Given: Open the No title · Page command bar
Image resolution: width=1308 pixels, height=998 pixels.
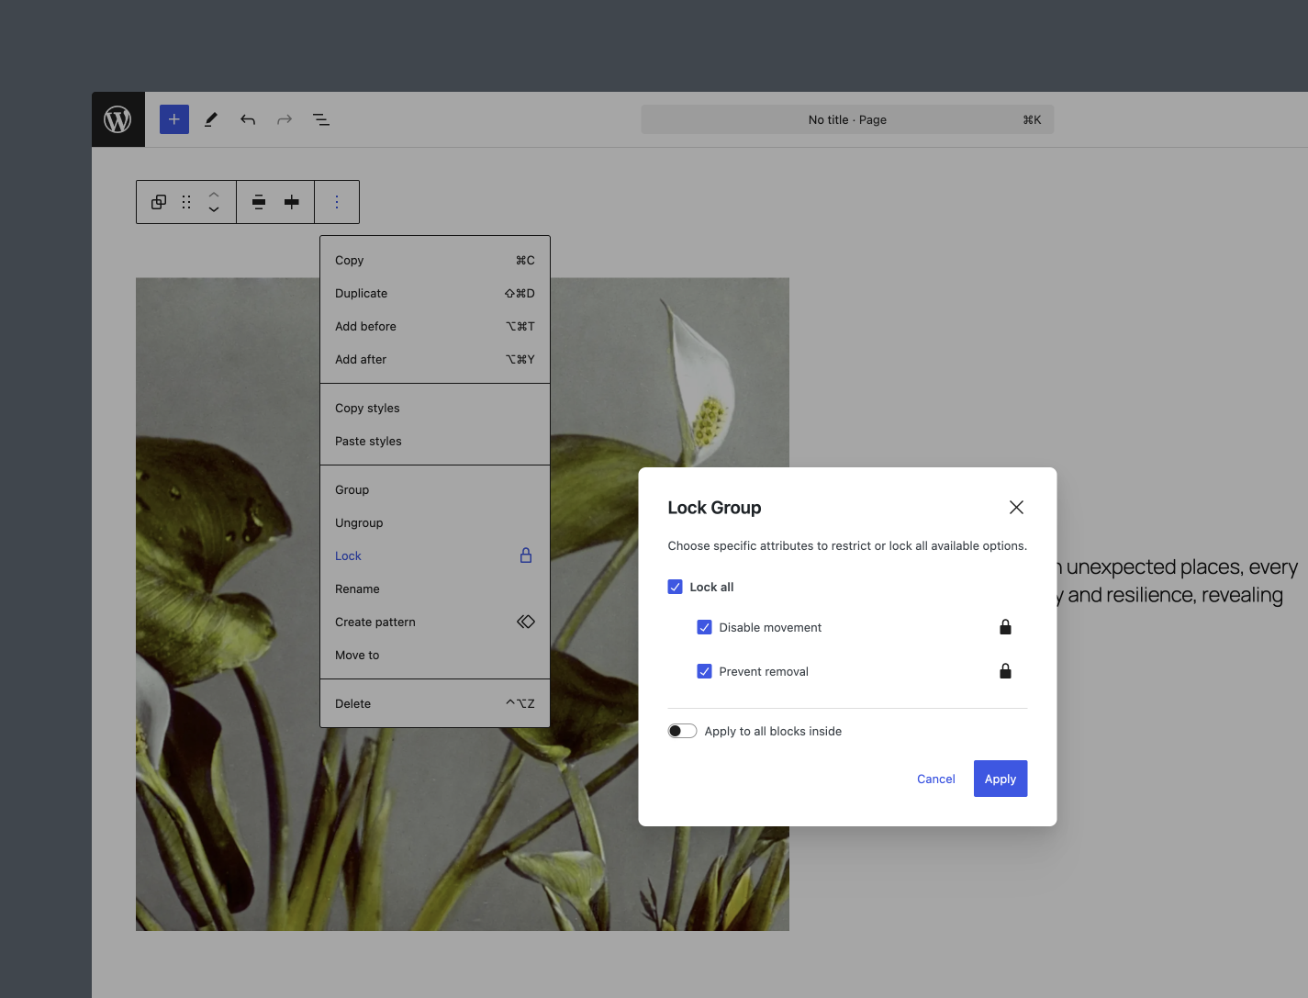Looking at the screenshot, I should click(x=847, y=119).
